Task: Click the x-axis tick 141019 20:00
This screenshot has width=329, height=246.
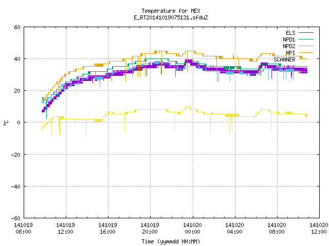Action: (x=150, y=229)
